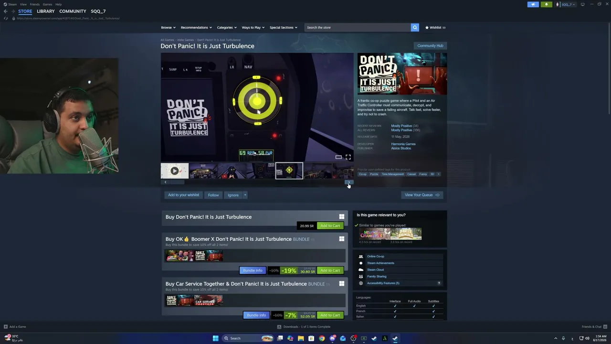The image size is (611, 344).
Task: Go forward with the Steam forward arrow
Action: point(13,11)
